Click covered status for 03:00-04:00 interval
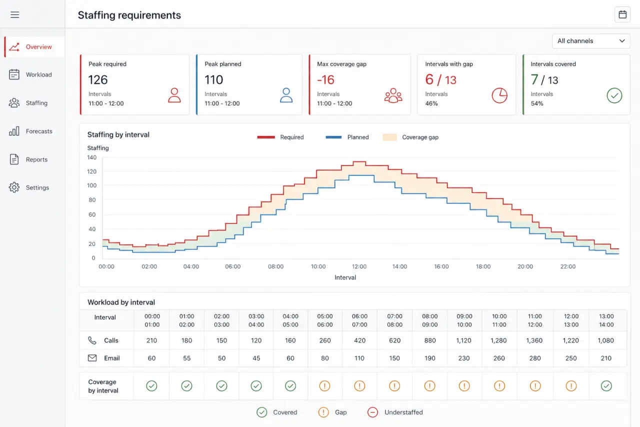This screenshot has height=427, width=640. [256, 385]
